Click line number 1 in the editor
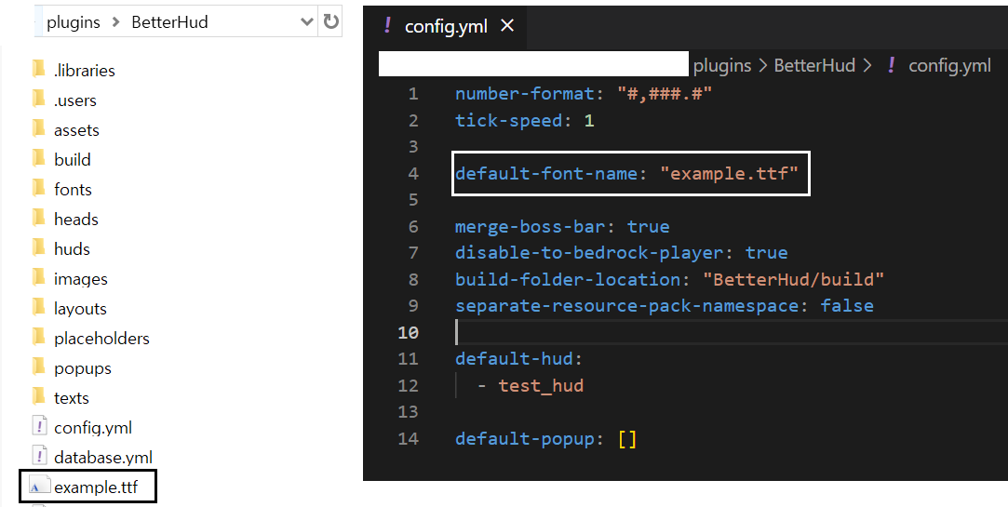1008x507 pixels. (x=412, y=94)
